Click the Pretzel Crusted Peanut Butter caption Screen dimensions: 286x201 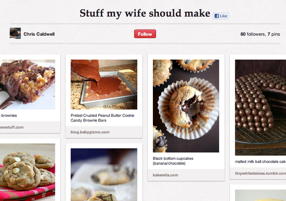coord(103,118)
